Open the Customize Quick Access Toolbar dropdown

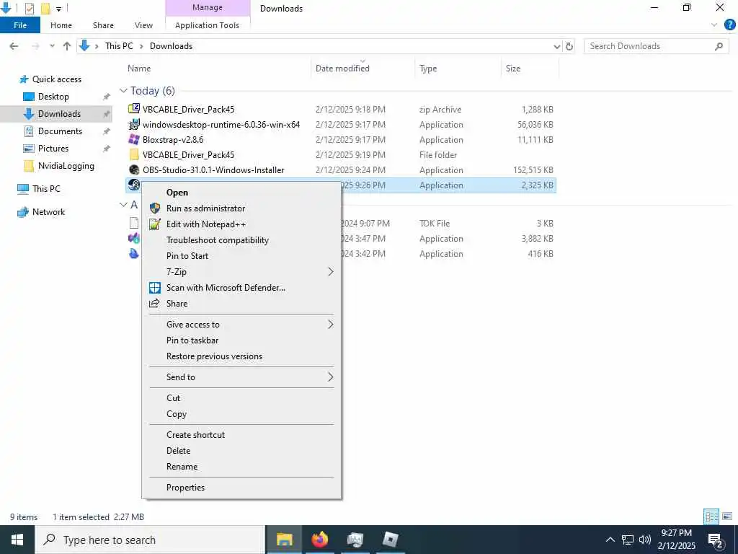tap(59, 9)
